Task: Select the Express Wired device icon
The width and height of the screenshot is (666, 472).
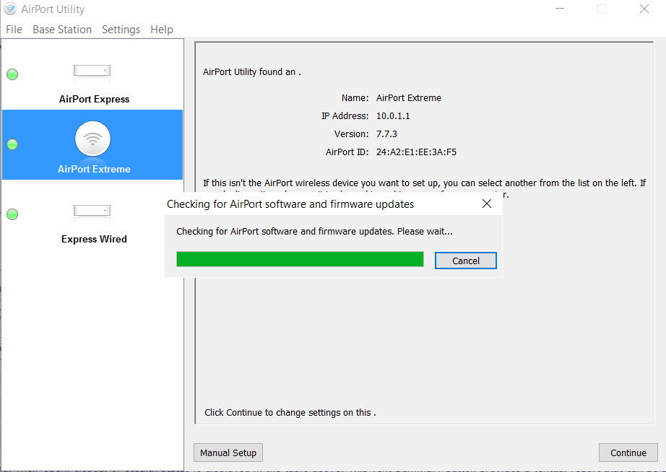Action: pyautogui.click(x=92, y=211)
